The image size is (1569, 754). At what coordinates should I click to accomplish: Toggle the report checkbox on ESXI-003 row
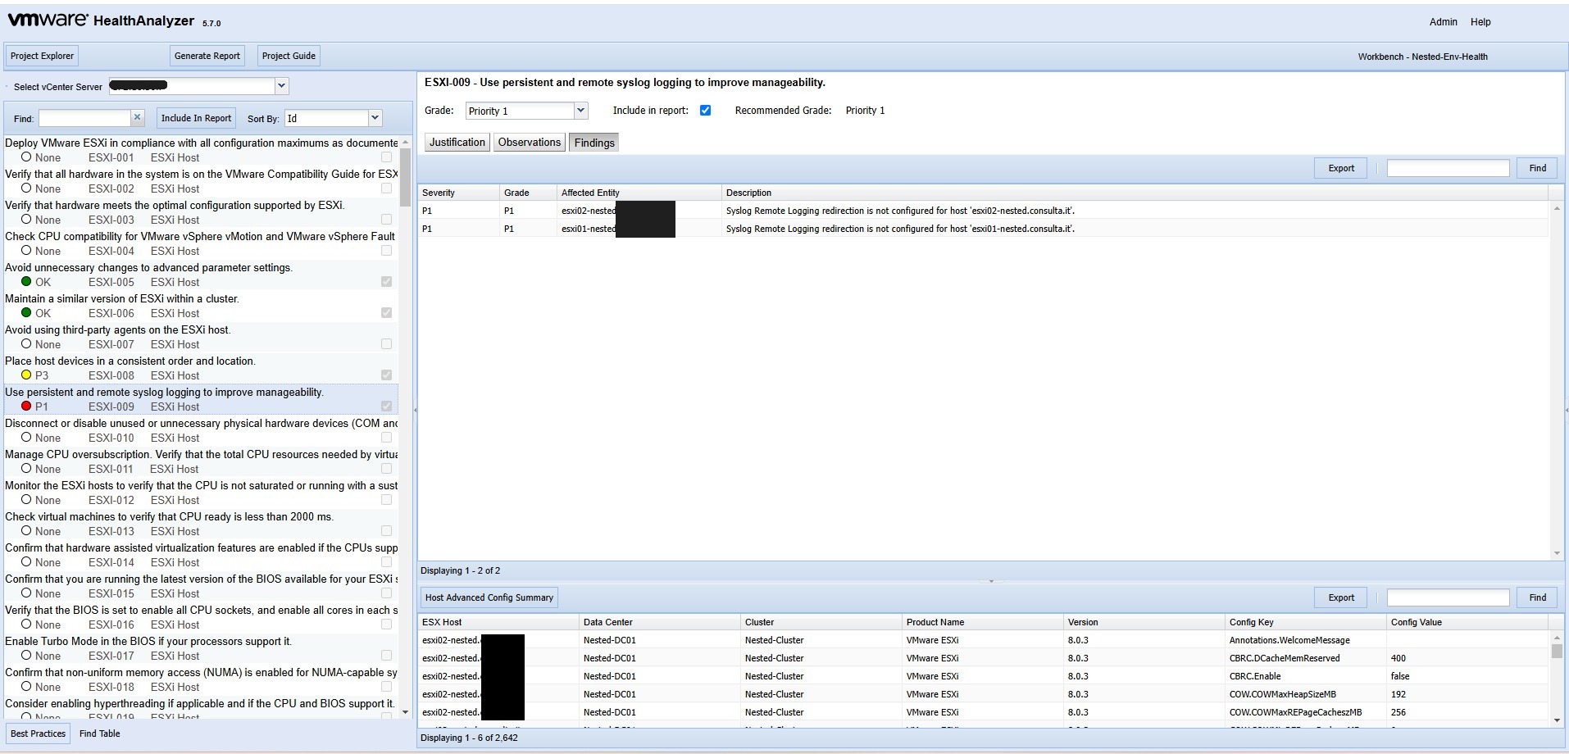point(386,220)
